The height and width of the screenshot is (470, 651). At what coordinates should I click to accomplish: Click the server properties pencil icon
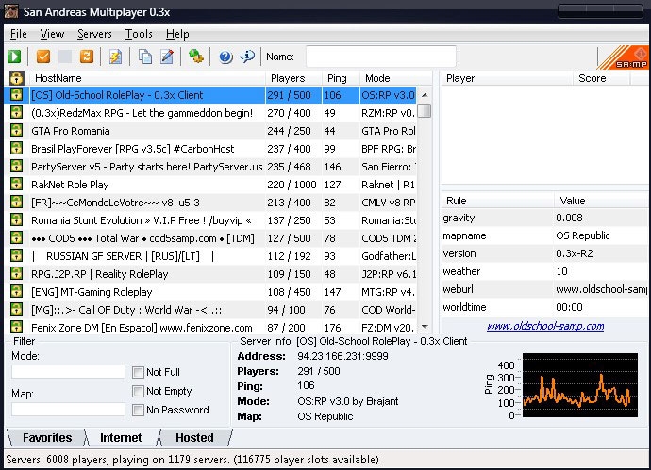point(166,57)
